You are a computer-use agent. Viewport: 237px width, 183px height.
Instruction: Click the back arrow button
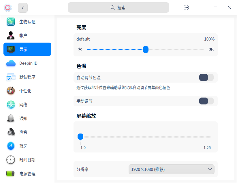click(22, 7)
